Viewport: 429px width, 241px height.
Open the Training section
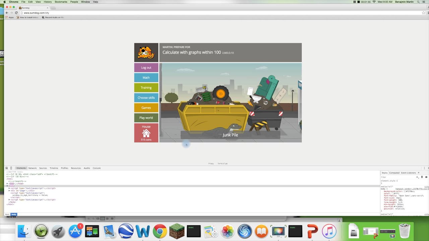pyautogui.click(x=146, y=88)
